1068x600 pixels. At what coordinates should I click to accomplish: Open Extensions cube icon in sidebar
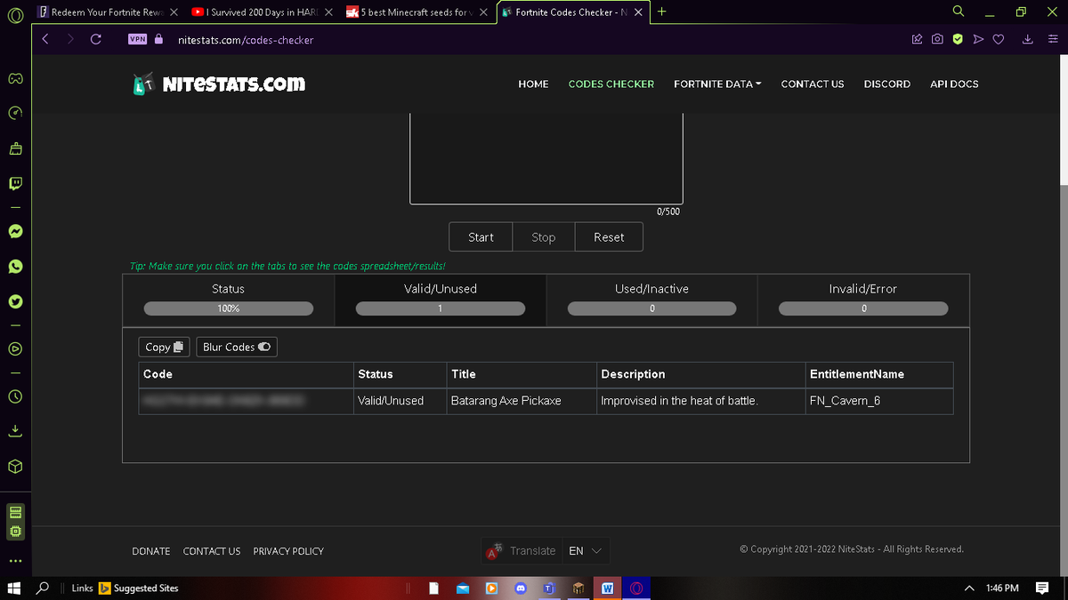(15, 467)
